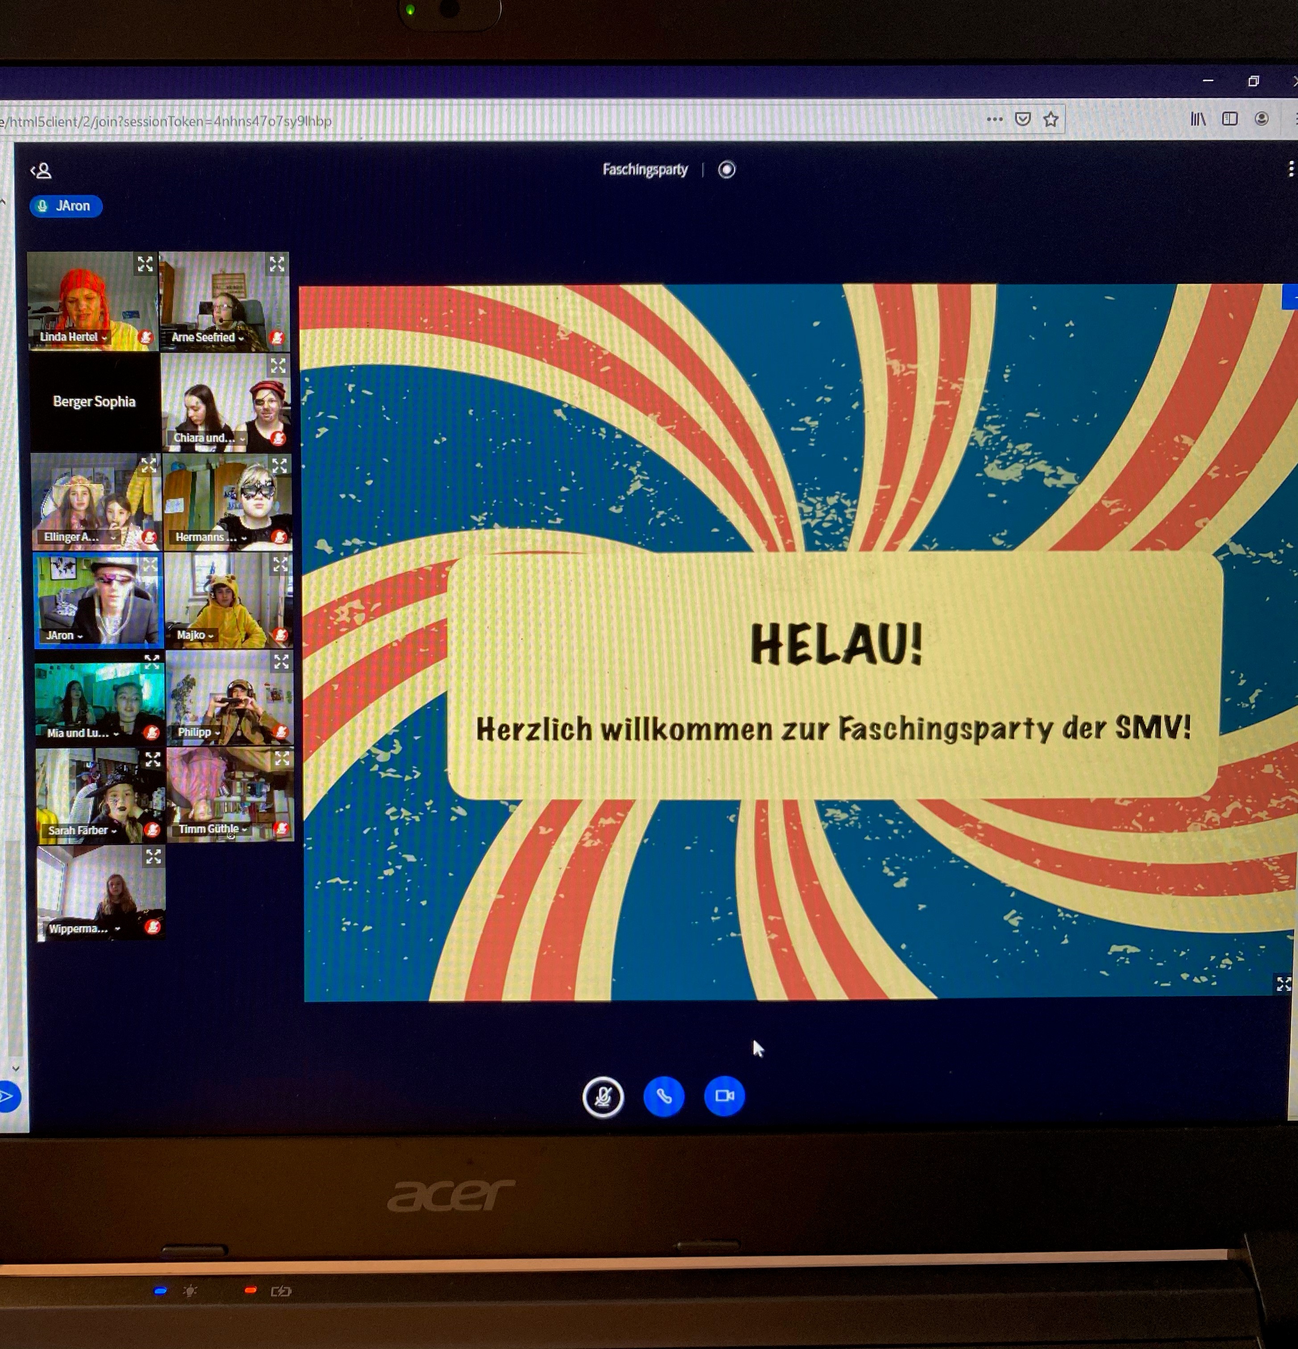Open the BigBlueButton options three-dot menu

1290,170
